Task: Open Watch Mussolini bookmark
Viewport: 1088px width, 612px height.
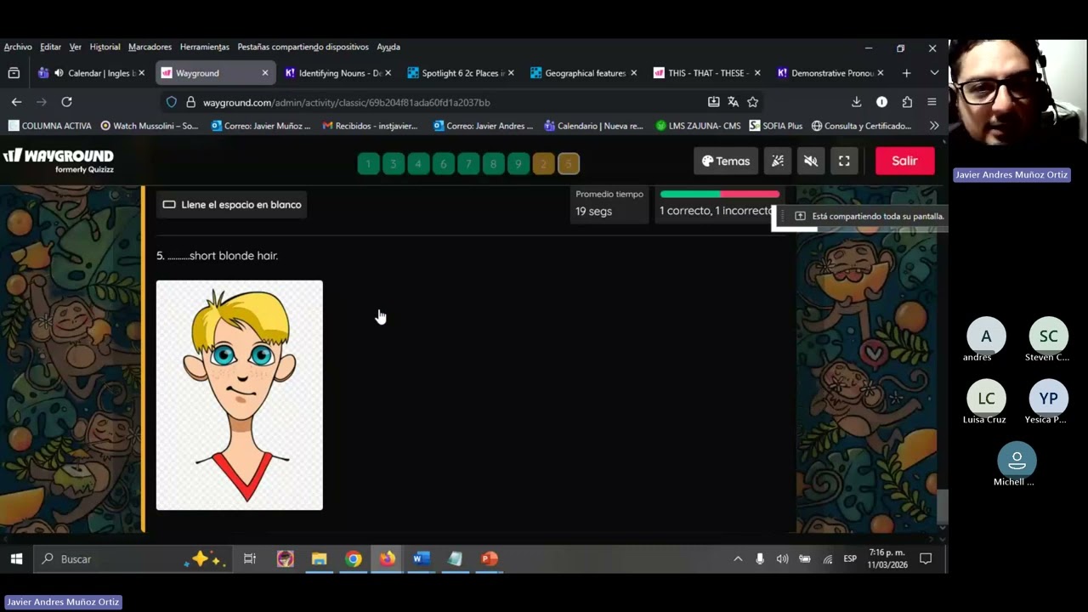Action: point(149,126)
